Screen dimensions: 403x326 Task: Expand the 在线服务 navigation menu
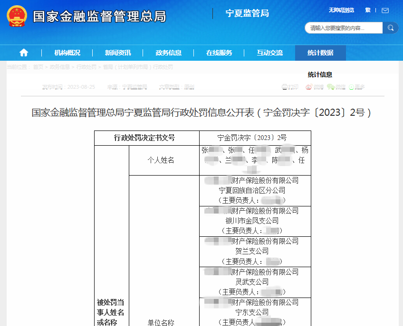point(219,53)
